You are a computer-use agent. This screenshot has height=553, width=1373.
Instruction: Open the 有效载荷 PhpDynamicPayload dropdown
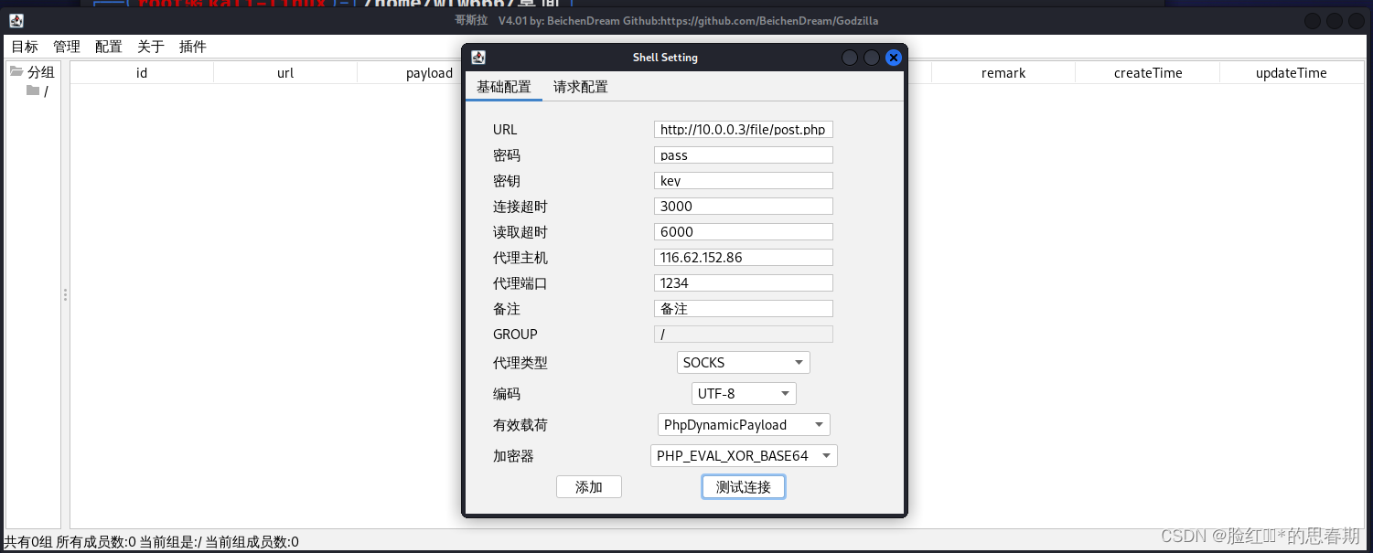744,425
